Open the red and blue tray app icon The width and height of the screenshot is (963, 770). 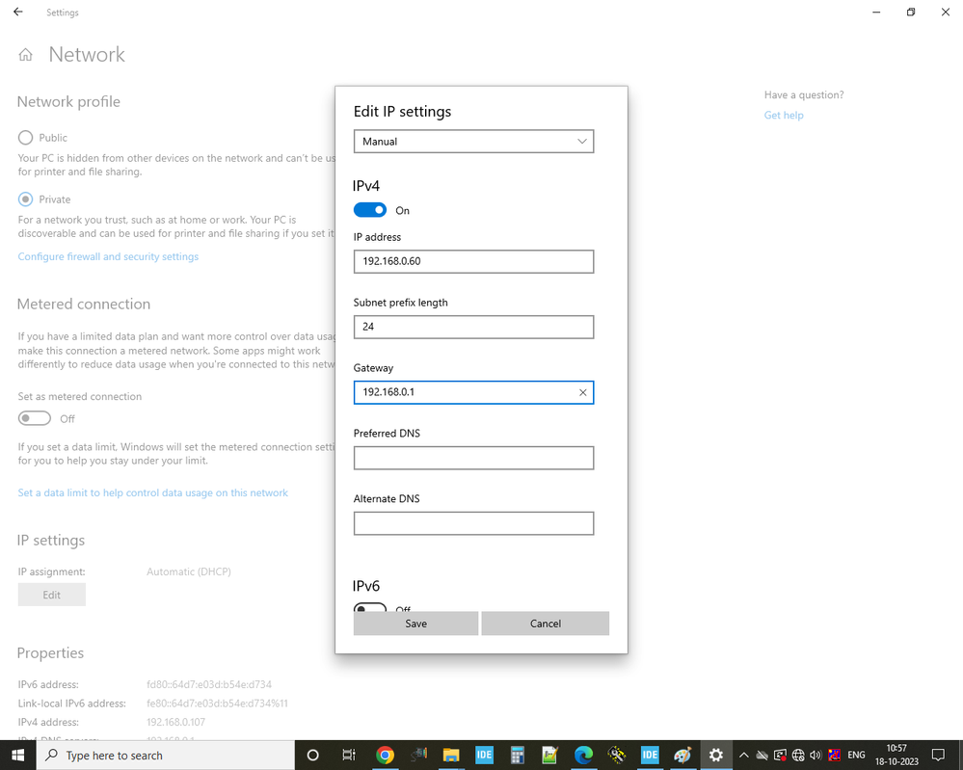click(834, 756)
